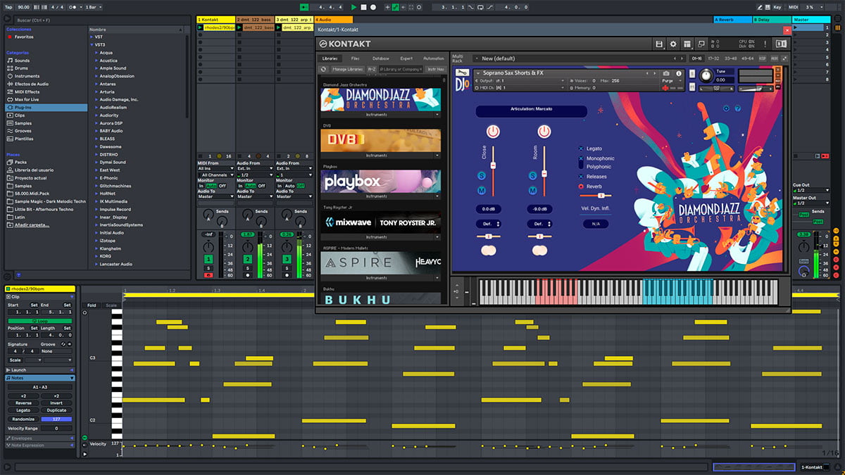Click Kontakt minimize view icon
The width and height of the screenshot is (845, 475).
pos(701,44)
